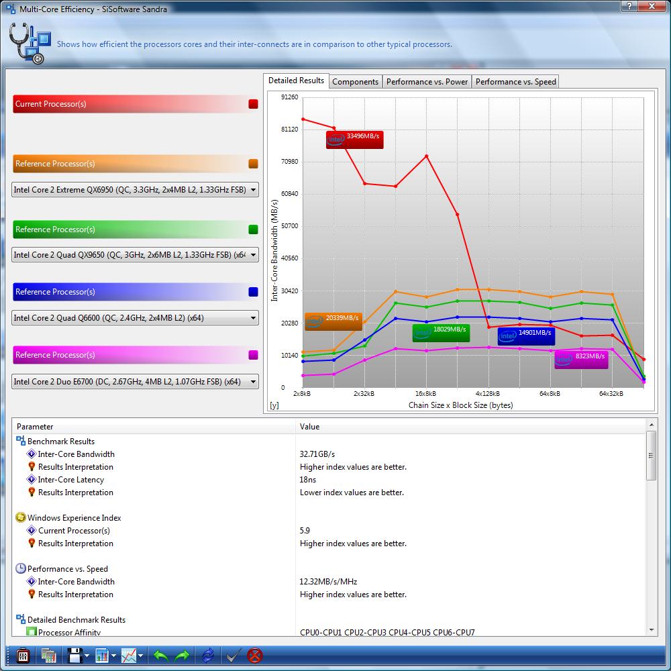Toggle the blue Reference Processor(s) series box
The image size is (671, 671).
point(254,292)
